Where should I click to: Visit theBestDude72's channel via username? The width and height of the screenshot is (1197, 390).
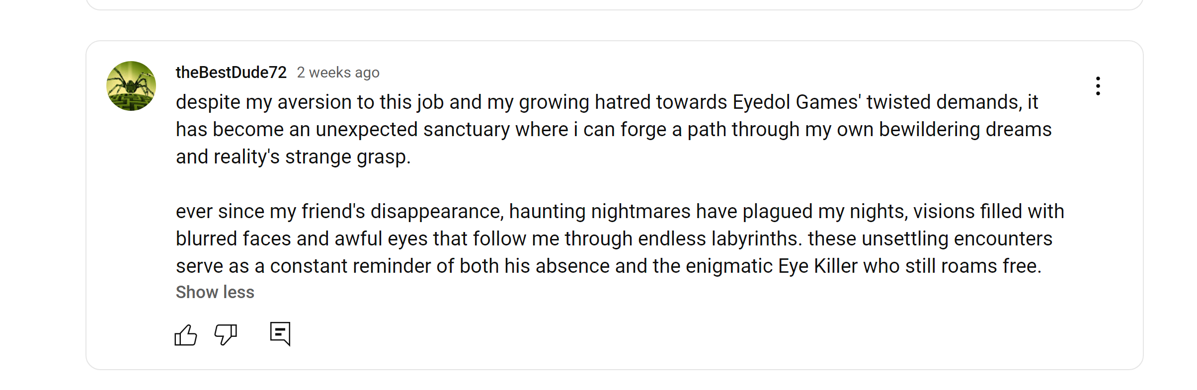[231, 73]
